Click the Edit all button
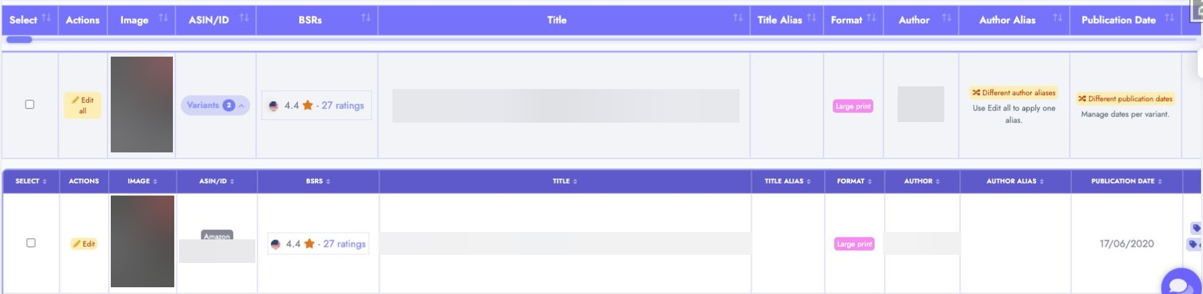The width and height of the screenshot is (1203, 294). 82,105
